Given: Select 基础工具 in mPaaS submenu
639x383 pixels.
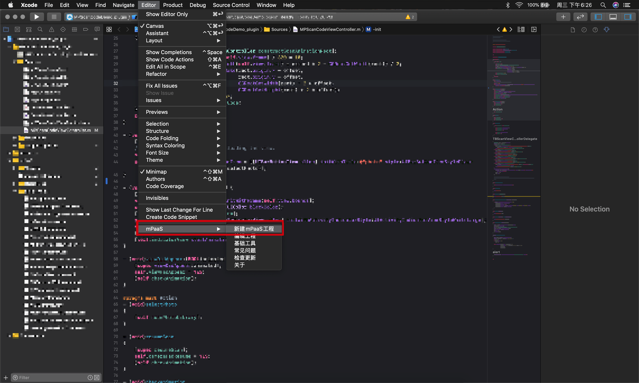Looking at the screenshot, I should (x=254, y=243).
